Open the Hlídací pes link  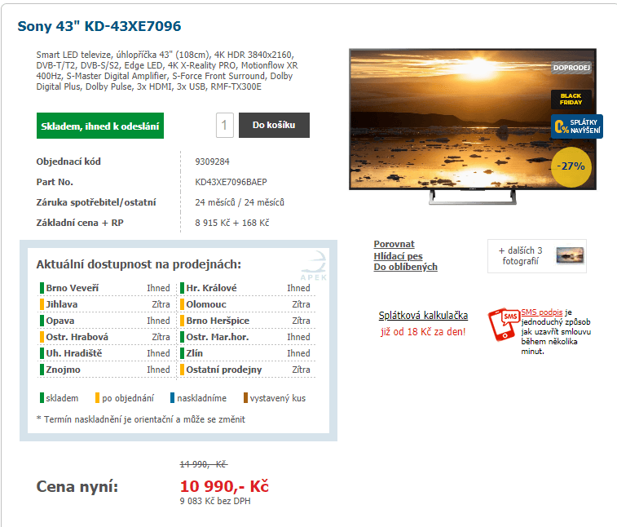click(x=398, y=256)
